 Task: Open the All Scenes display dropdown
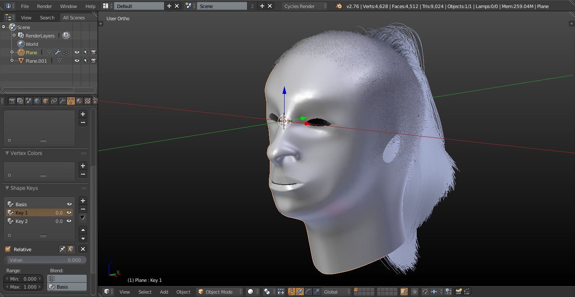point(78,18)
